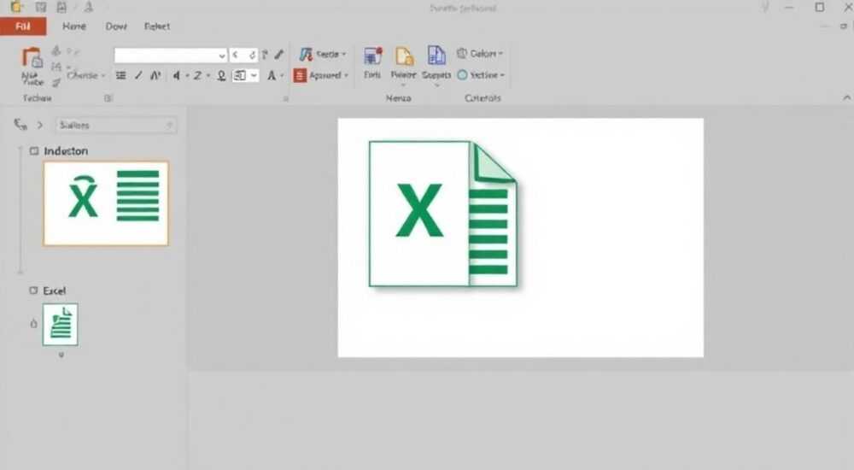The width and height of the screenshot is (854, 470).
Task: Click the Excel section heading text
Action: pos(55,291)
